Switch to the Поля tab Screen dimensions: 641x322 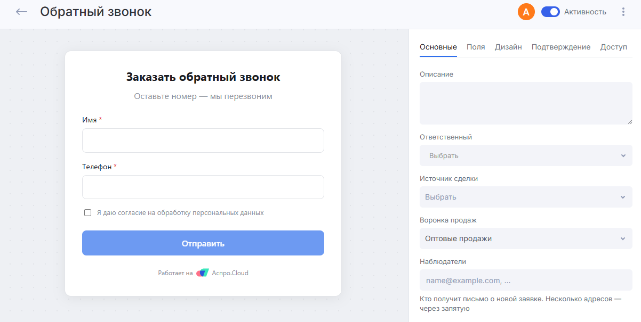(x=476, y=47)
